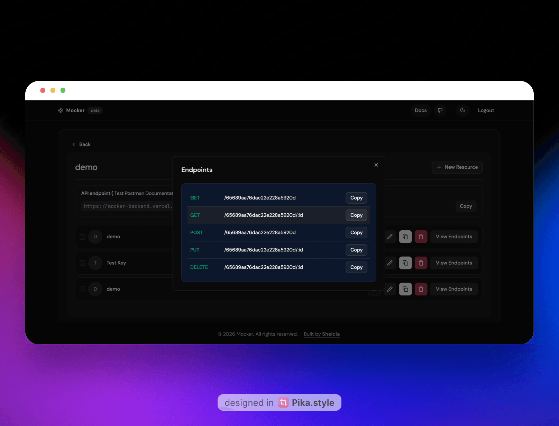
Task: Create a New Resource
Action: tap(457, 167)
